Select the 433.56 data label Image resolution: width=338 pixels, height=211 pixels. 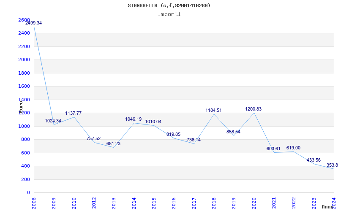[313, 160]
